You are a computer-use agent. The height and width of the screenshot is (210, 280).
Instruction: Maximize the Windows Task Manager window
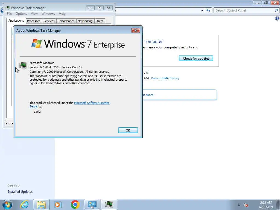pyautogui.click(x=99, y=8)
